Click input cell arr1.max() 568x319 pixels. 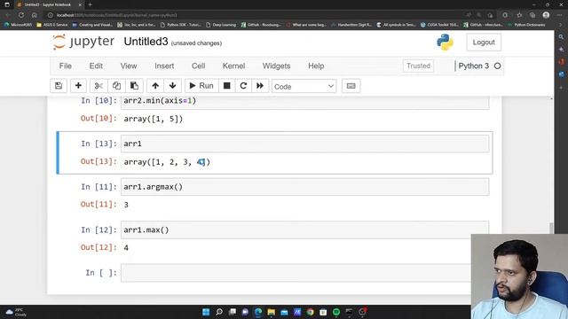[304, 230]
